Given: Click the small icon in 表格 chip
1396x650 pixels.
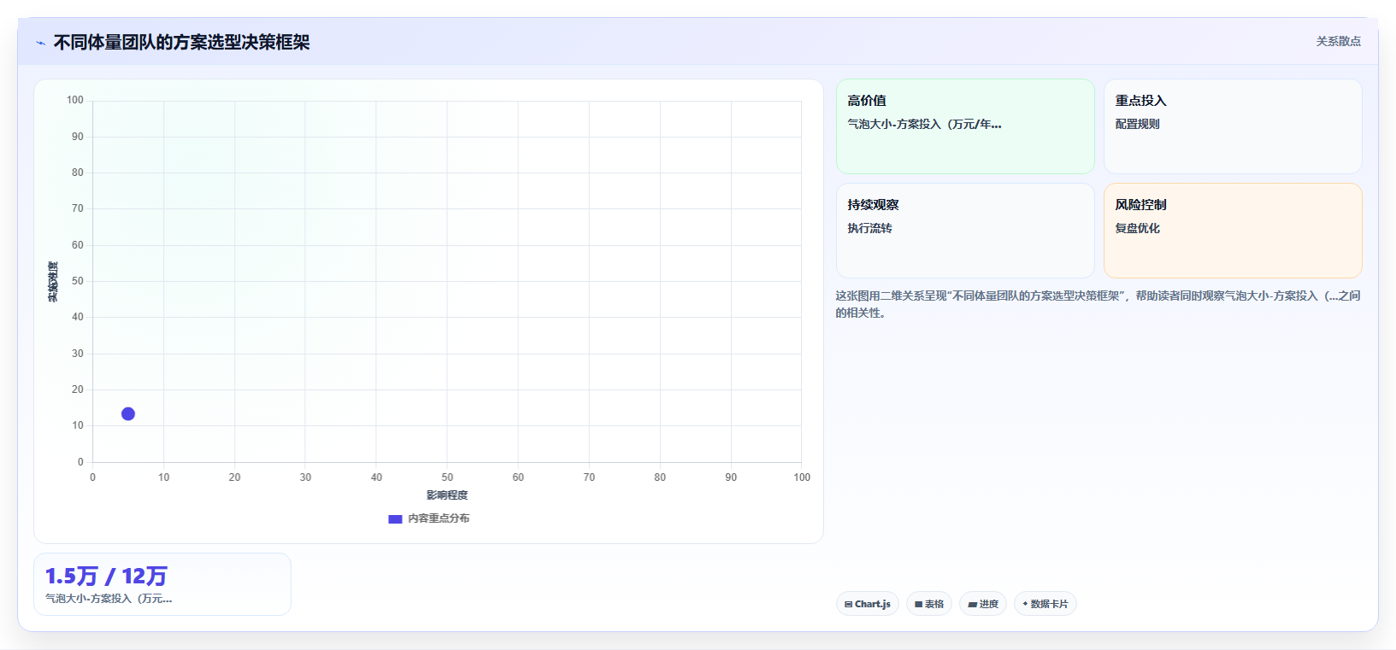Looking at the screenshot, I should (918, 604).
